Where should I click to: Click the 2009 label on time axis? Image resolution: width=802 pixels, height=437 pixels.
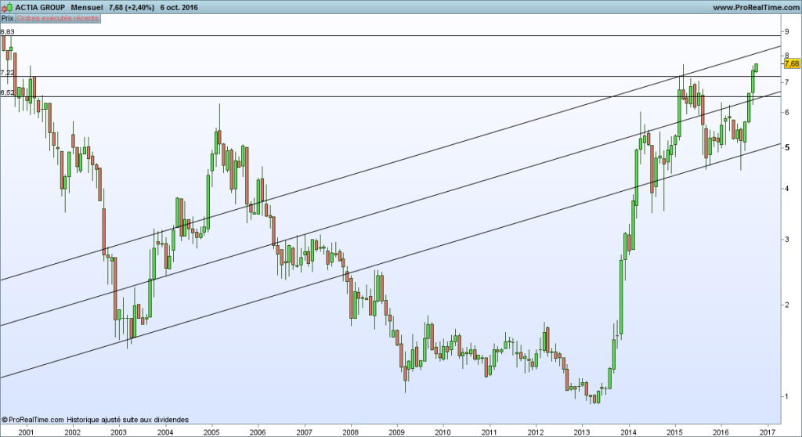click(397, 432)
